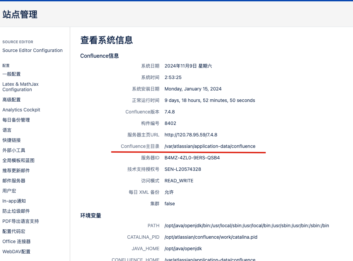Click the Confluence版本 label
Viewport: 353px width, 261px height.
pos(142,112)
